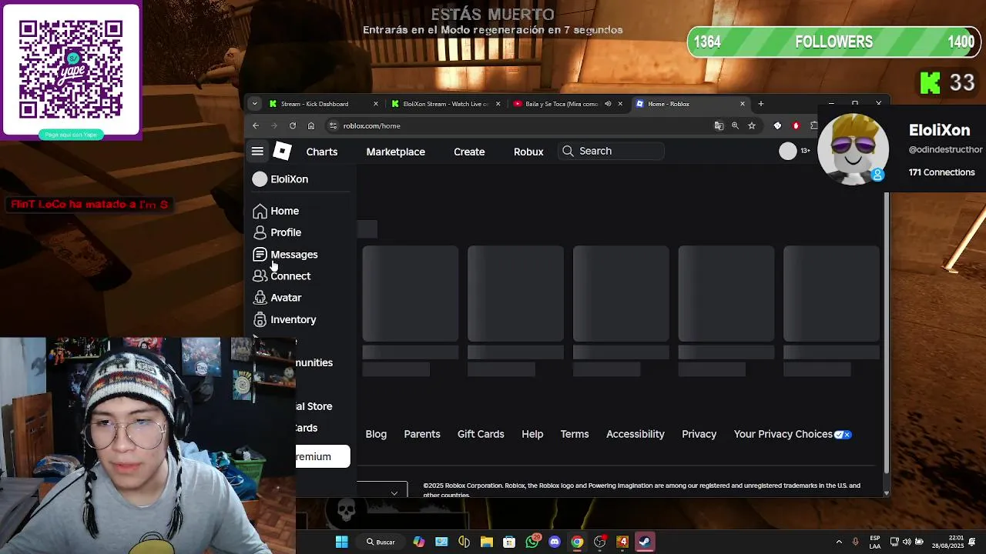
Task: Close the Stream - Kick Dashboard tab
Action: (x=376, y=104)
